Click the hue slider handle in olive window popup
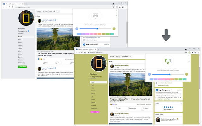The image size is (202, 126). [x=170, y=74]
